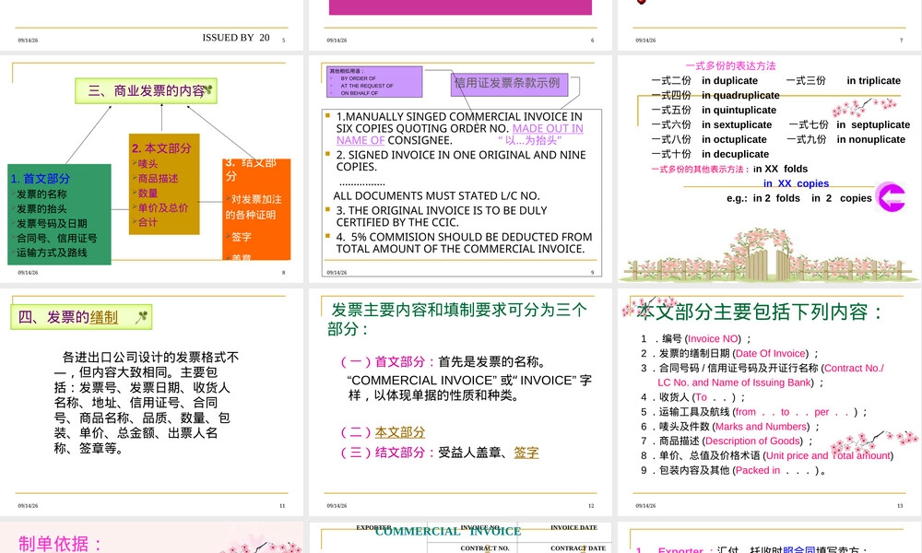
Task: Click the purple back arrow icon
Action: click(x=891, y=197)
